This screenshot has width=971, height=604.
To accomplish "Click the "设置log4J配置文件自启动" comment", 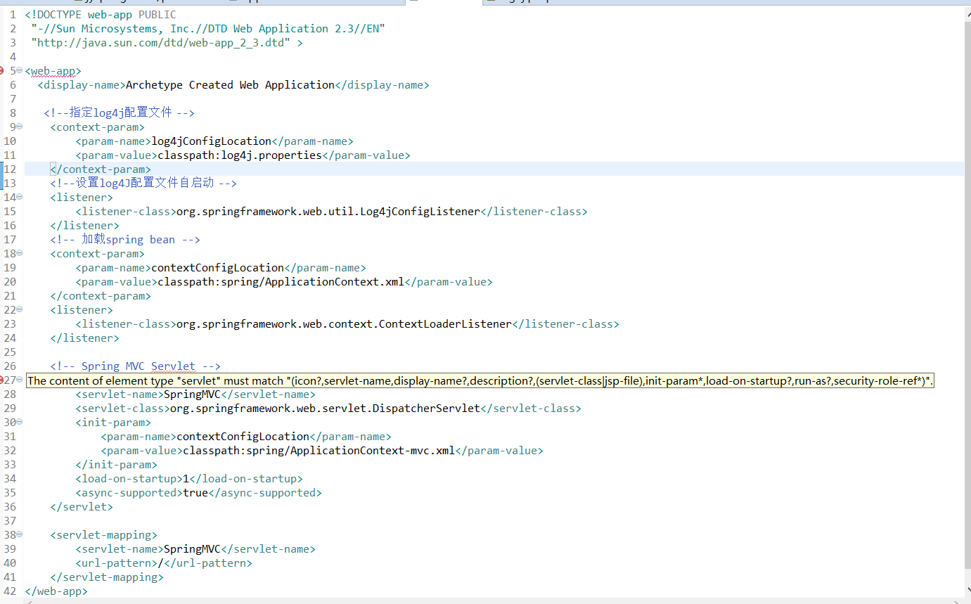I will pos(144,184).
